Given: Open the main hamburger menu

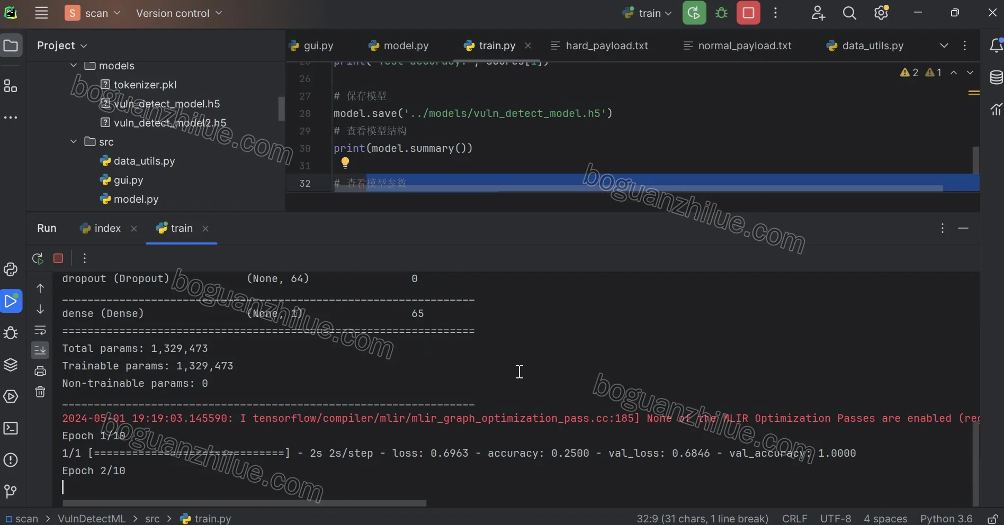Looking at the screenshot, I should pyautogui.click(x=41, y=13).
